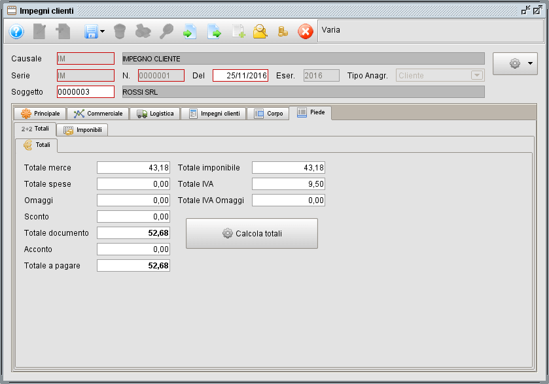Click the yellow folder with magnifier icon
The width and height of the screenshot is (549, 384).
(x=260, y=31)
